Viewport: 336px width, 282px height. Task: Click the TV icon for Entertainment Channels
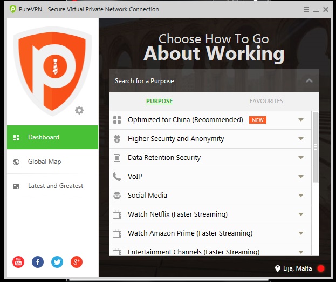click(117, 251)
